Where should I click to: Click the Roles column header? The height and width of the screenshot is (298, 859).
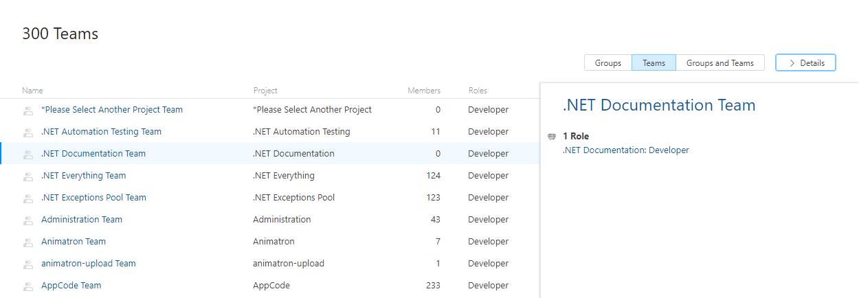478,91
